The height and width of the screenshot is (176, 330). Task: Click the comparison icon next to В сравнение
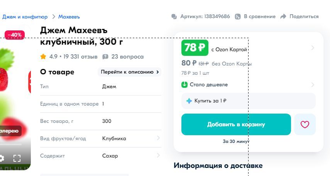[238, 17]
